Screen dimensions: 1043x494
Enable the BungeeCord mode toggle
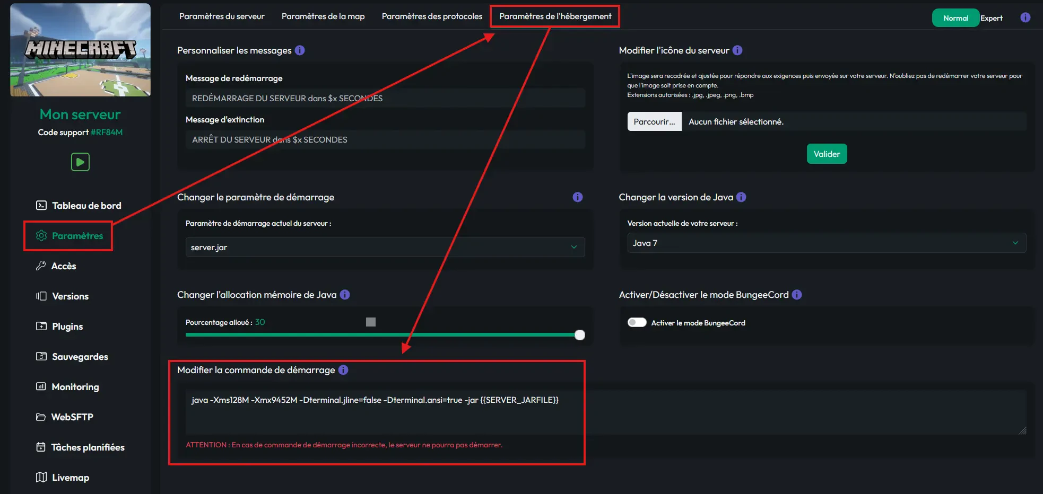pos(637,322)
